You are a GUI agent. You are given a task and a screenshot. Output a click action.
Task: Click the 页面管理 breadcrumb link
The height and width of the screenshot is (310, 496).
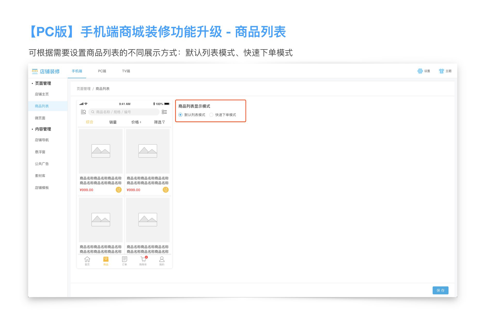(83, 89)
